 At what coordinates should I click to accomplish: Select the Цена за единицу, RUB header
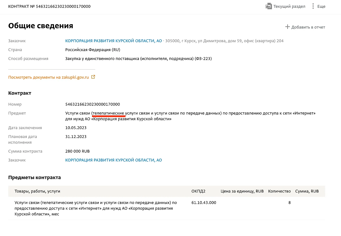pyautogui.click(x=242, y=191)
